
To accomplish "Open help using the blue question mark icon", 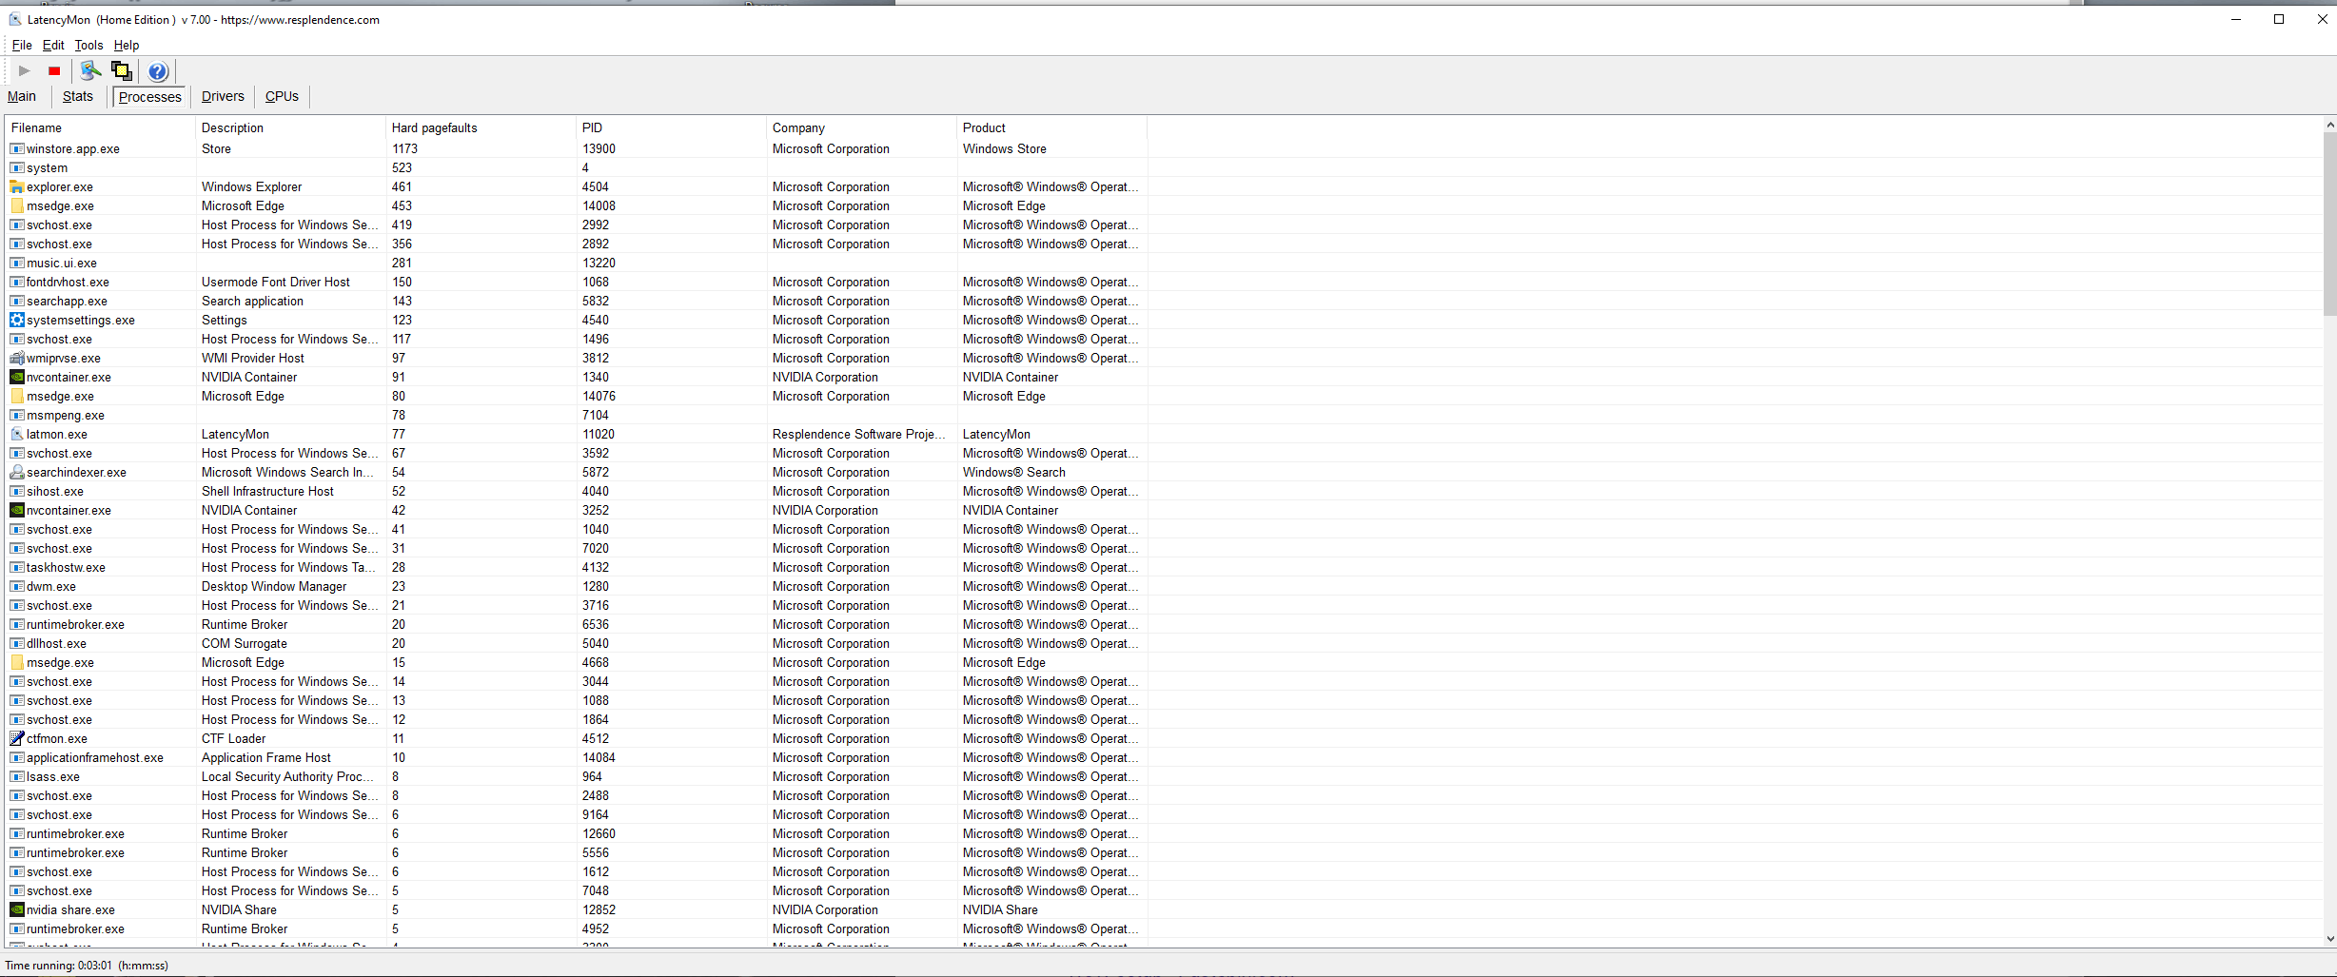I will 158,71.
